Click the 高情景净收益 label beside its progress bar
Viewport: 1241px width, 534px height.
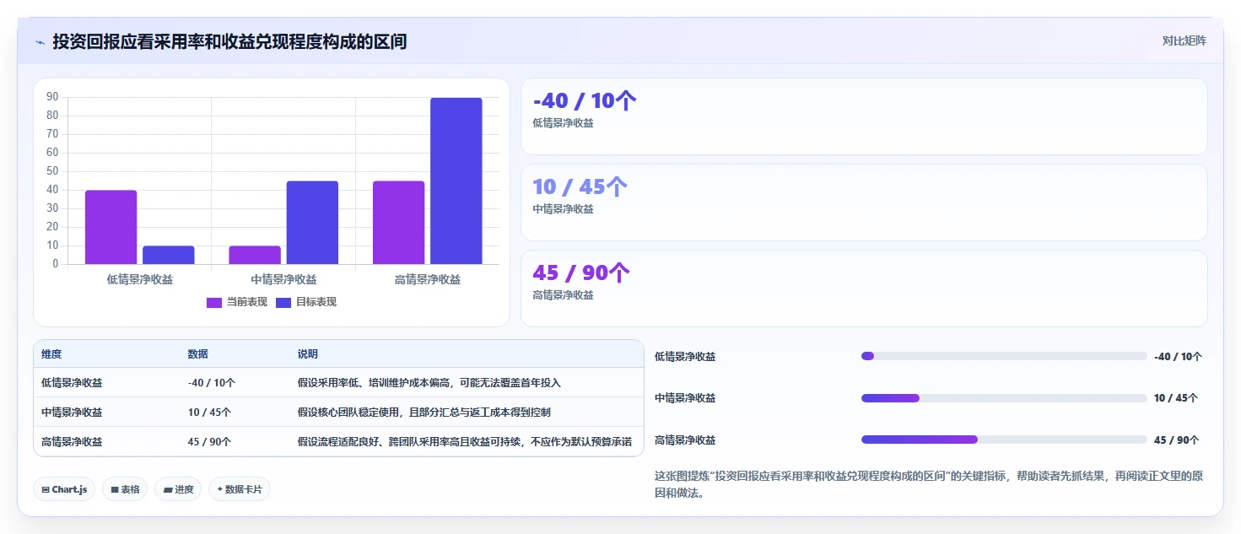point(685,440)
